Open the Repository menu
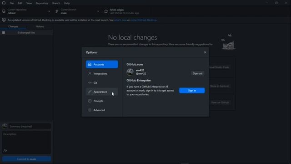Viewport: 291px width, 164px height. (x=42, y=3)
